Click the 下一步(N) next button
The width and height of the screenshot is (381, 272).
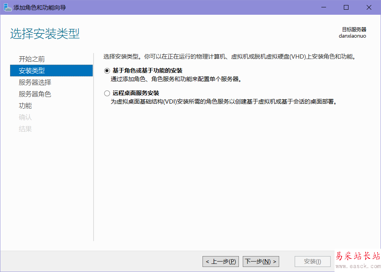tap(261, 262)
